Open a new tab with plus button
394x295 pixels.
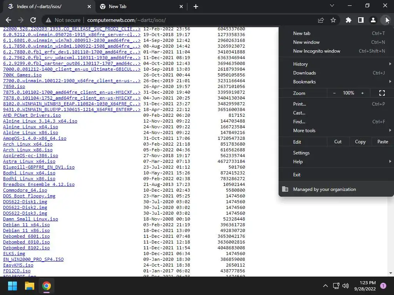(x=196, y=7)
